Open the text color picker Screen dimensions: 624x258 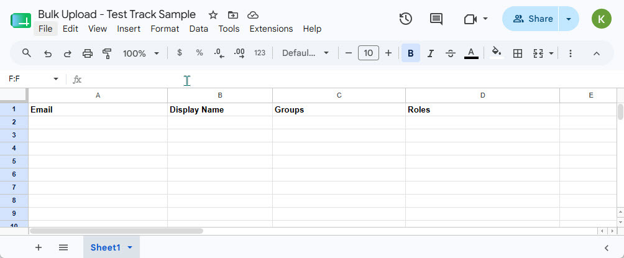[x=471, y=53]
